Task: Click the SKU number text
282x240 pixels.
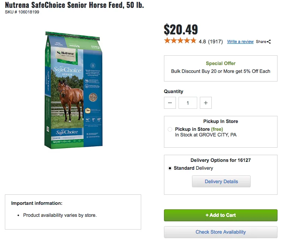Action: (22, 12)
